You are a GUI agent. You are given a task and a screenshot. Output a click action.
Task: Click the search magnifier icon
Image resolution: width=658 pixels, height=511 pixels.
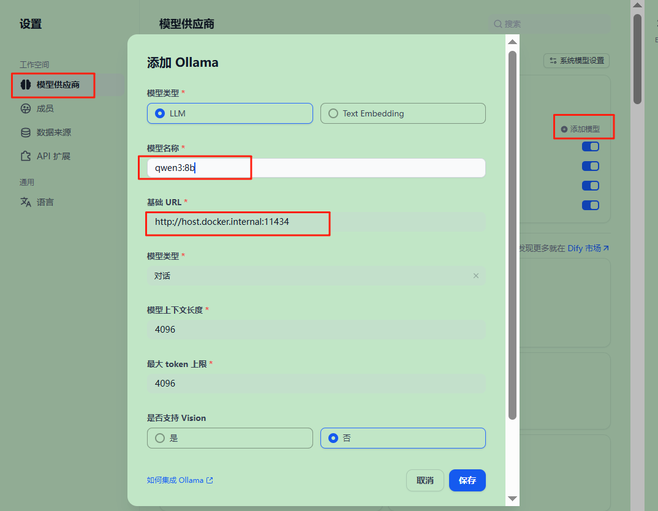pos(497,24)
